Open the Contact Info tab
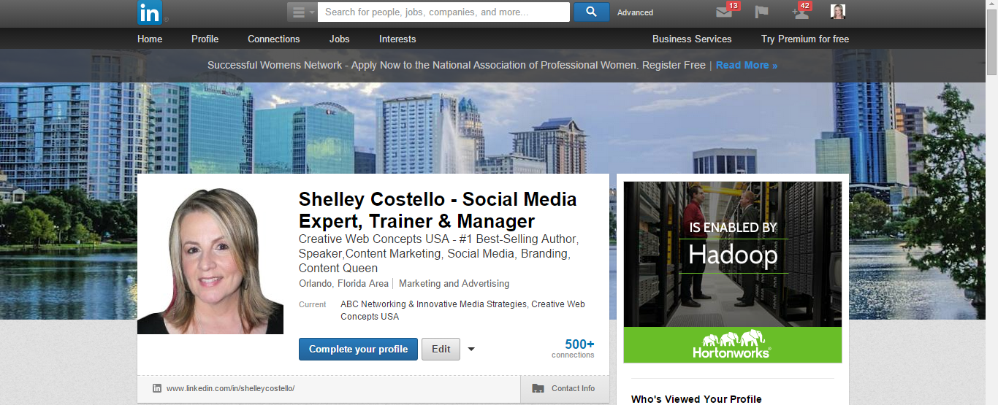 tap(565, 388)
